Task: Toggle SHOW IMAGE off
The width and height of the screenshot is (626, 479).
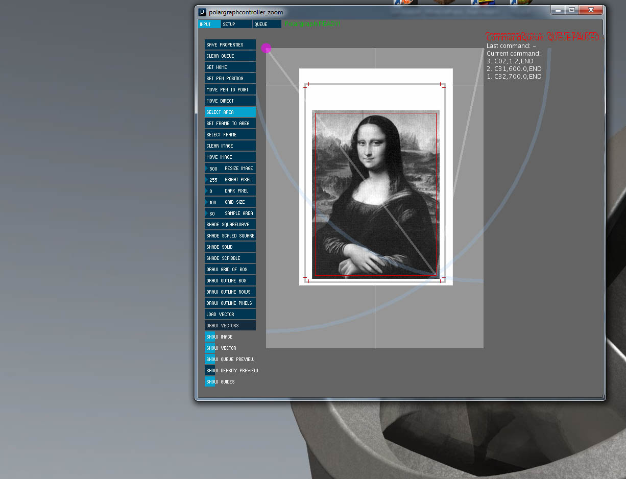Action: pos(210,337)
